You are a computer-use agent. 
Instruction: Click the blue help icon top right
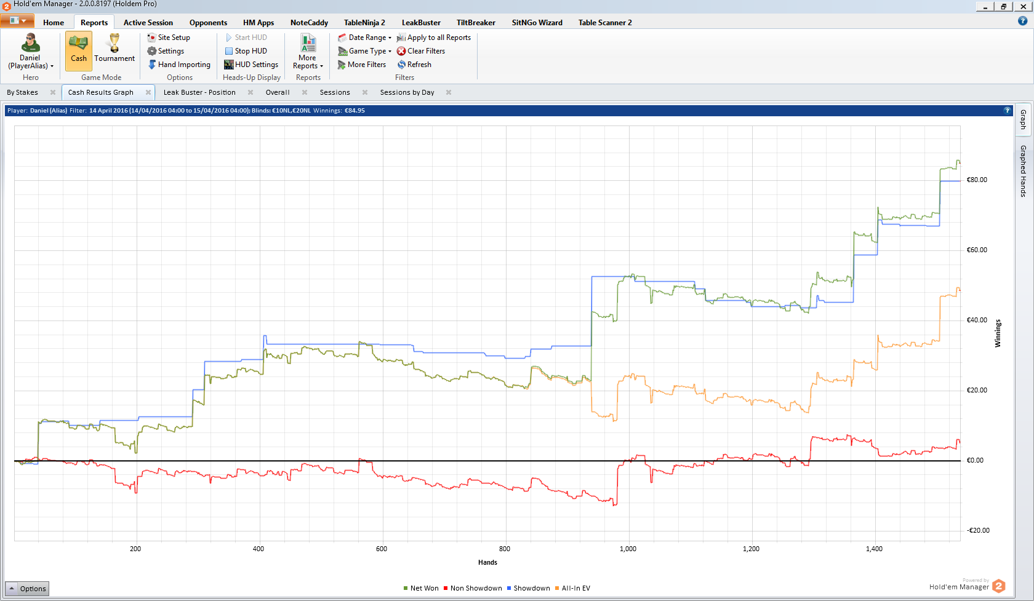point(1022,21)
